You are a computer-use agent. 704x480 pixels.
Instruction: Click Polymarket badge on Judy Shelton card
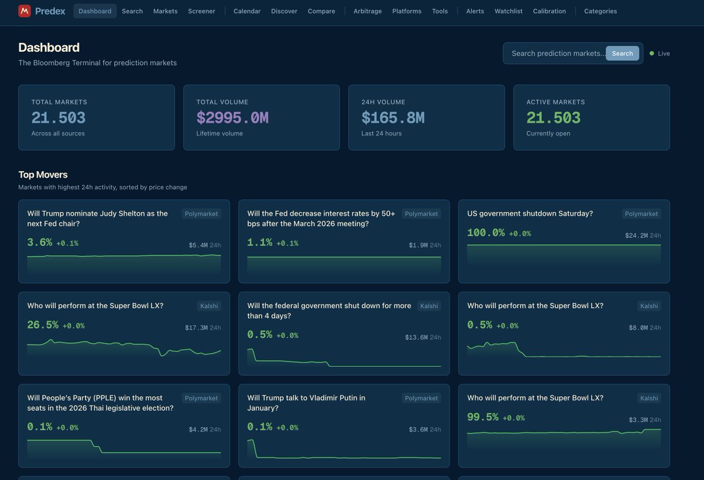pyautogui.click(x=201, y=214)
